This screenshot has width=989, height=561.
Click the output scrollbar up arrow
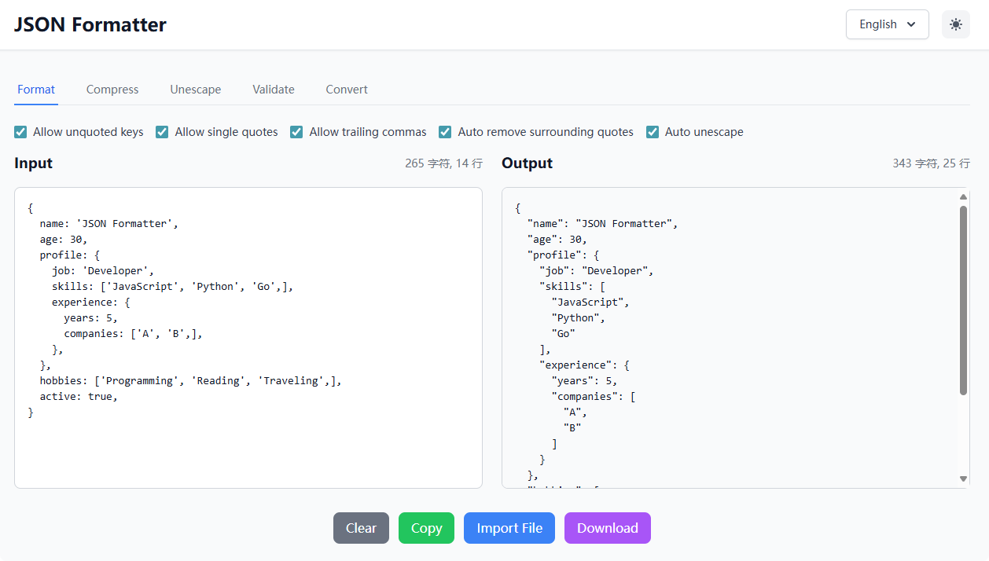963,197
